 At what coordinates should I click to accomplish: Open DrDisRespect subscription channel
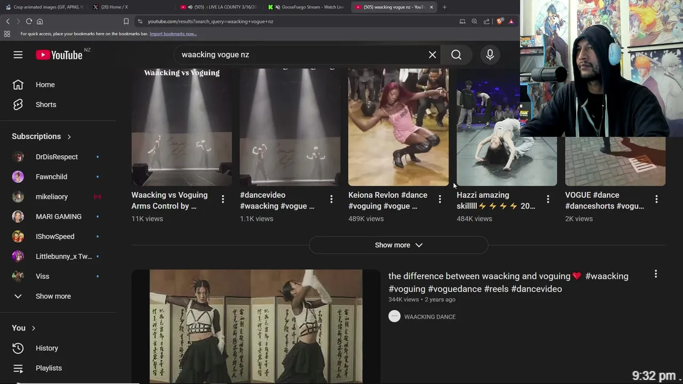point(58,157)
